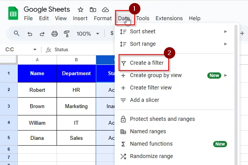Image resolution: width=248 pixels, height=165 pixels.
Task: Click the New badge on Named functions
Action: point(220,144)
